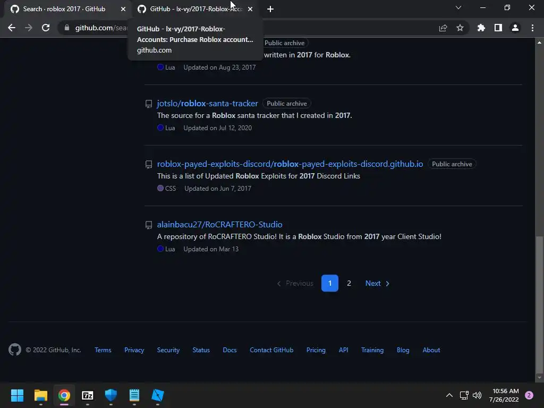This screenshot has width=544, height=408.
Task: Switch to 'Search · roblox 2017' tab
Action: [x=64, y=9]
